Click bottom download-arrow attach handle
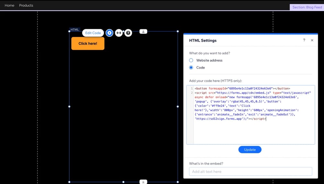 pos(143,182)
